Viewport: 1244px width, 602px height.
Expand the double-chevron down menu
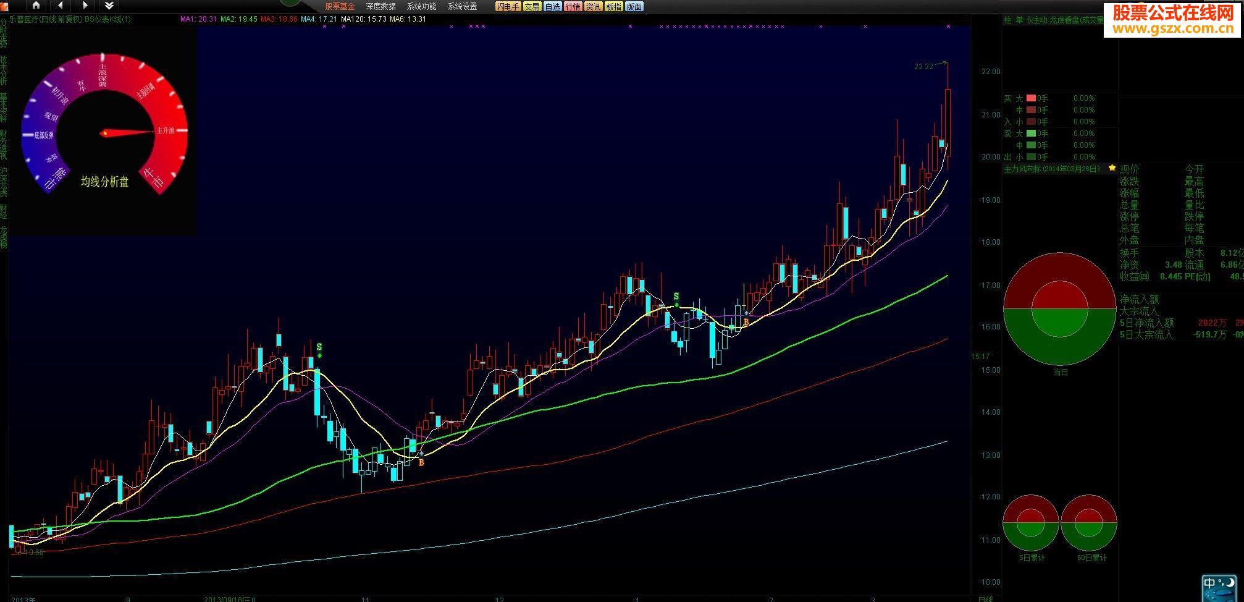pyautogui.click(x=109, y=6)
